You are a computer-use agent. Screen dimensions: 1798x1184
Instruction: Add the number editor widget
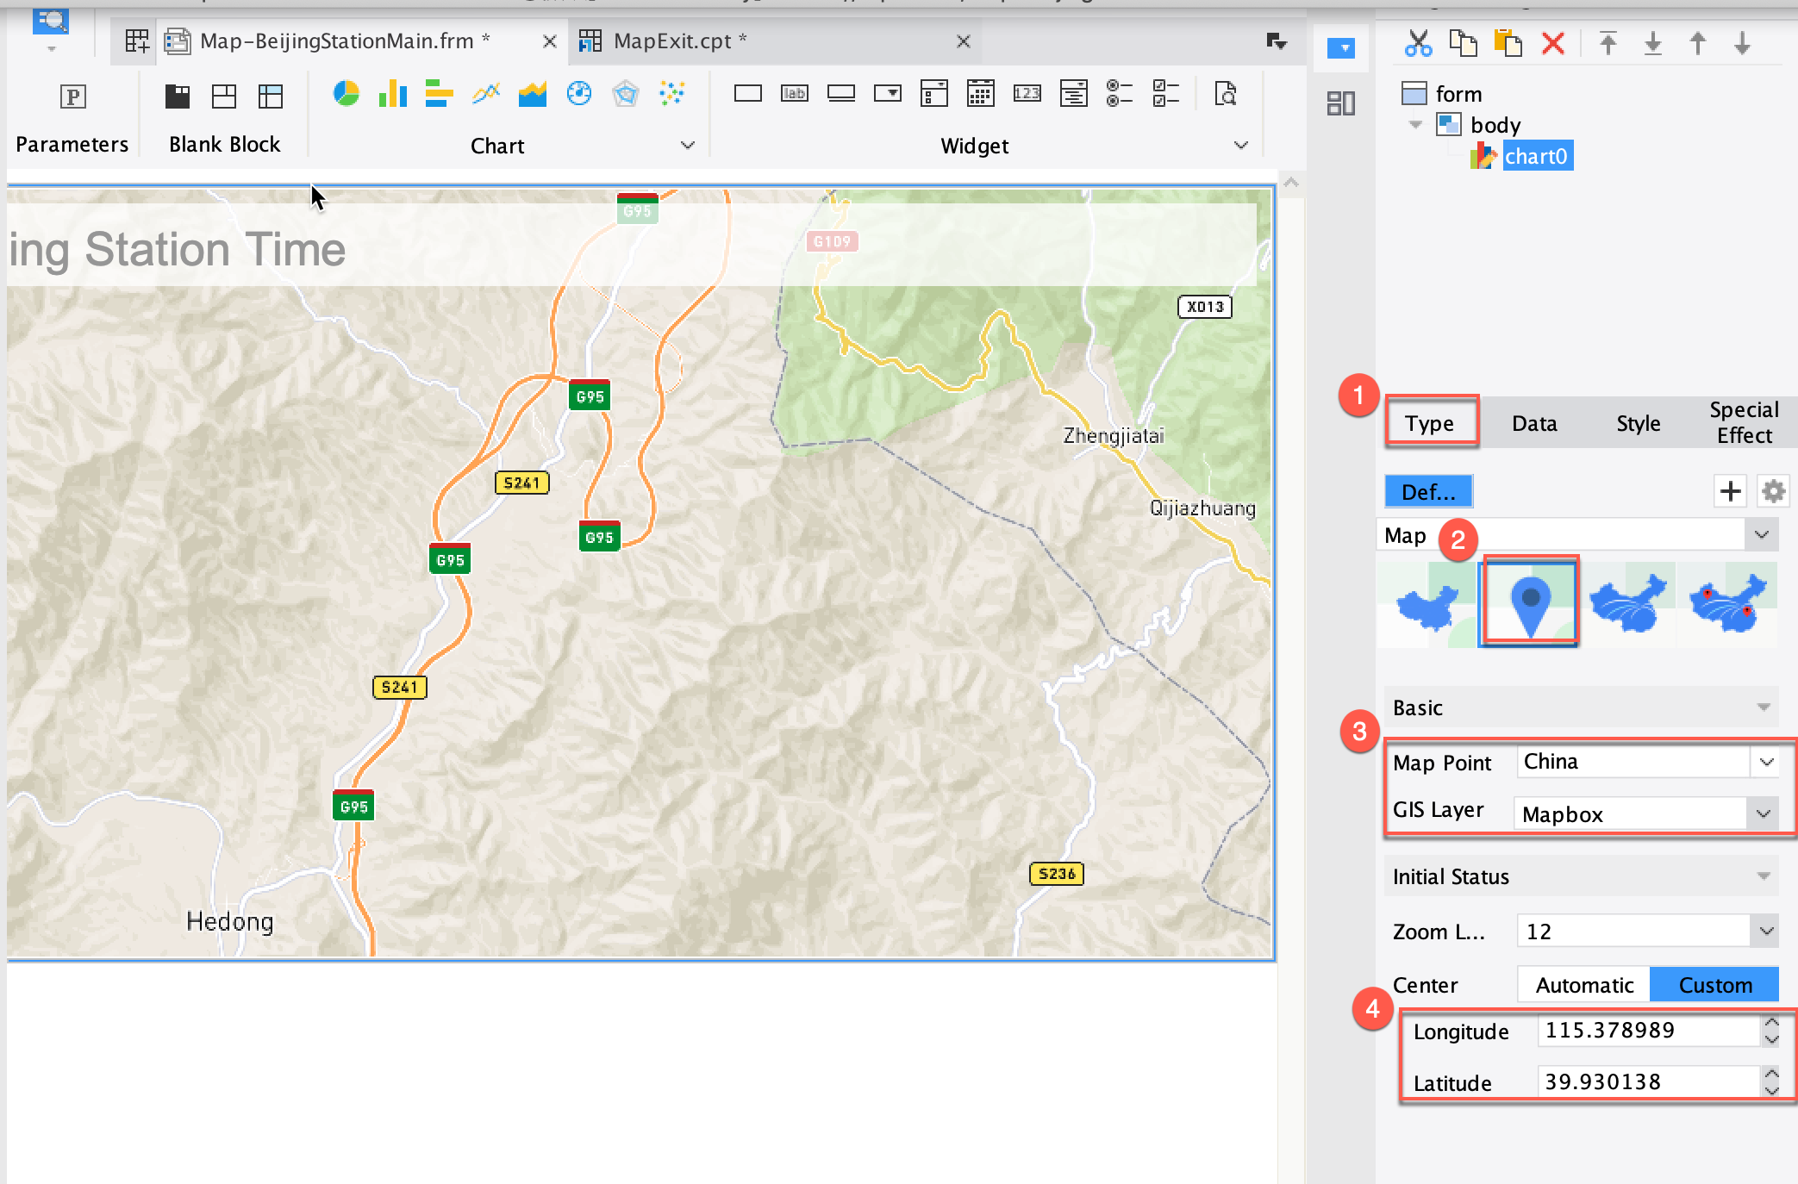pos(1027,93)
